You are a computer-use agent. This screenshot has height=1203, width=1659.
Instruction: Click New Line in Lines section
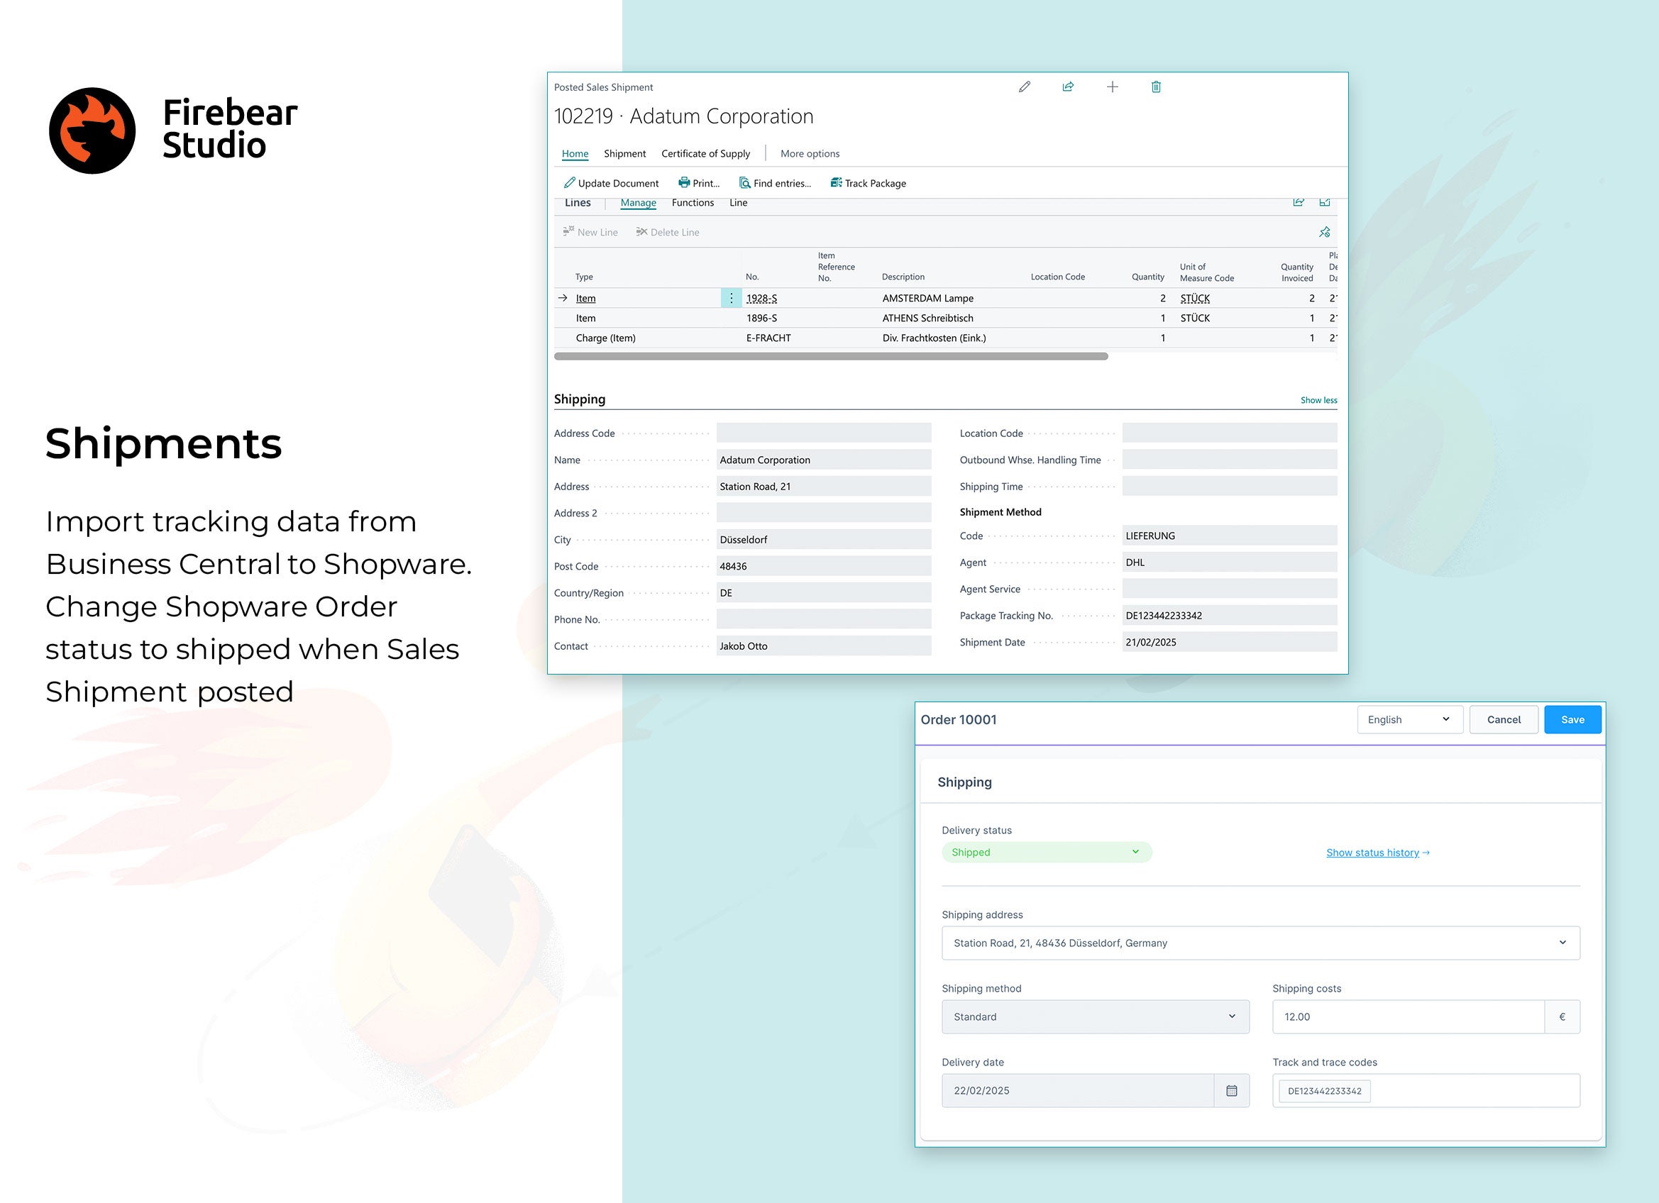pyautogui.click(x=590, y=232)
